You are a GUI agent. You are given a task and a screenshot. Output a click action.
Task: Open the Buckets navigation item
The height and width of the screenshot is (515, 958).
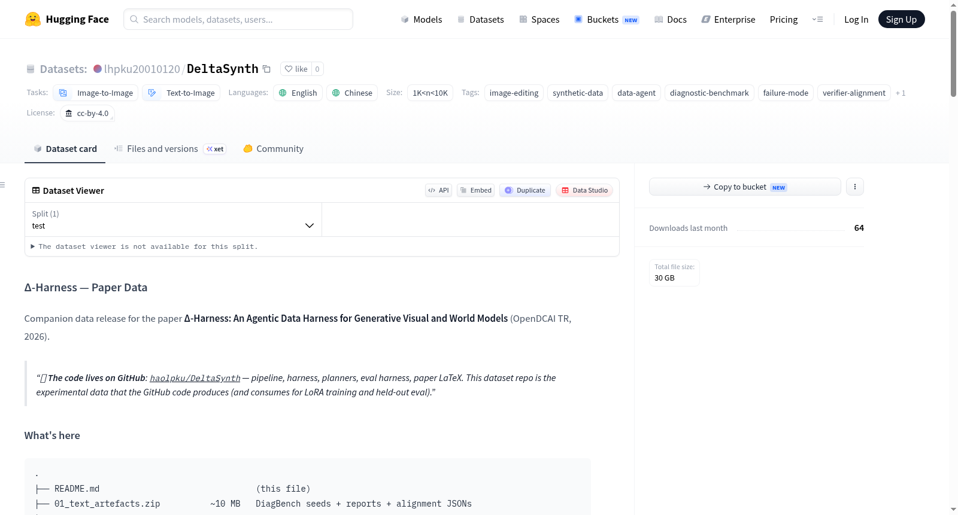point(607,19)
